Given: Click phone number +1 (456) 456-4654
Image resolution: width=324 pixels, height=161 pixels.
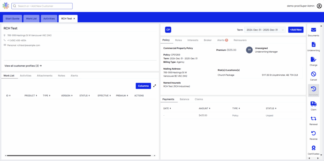Looking at the screenshot, I should 17,40.
